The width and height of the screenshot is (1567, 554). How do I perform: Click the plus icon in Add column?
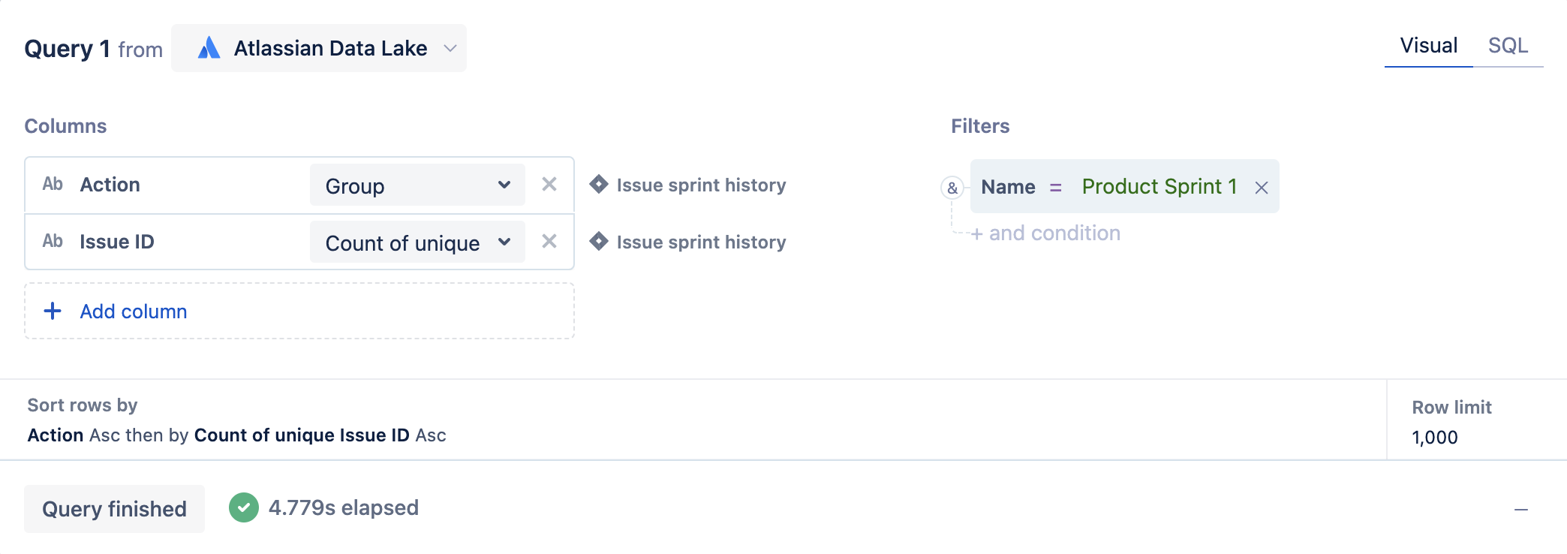click(x=53, y=311)
